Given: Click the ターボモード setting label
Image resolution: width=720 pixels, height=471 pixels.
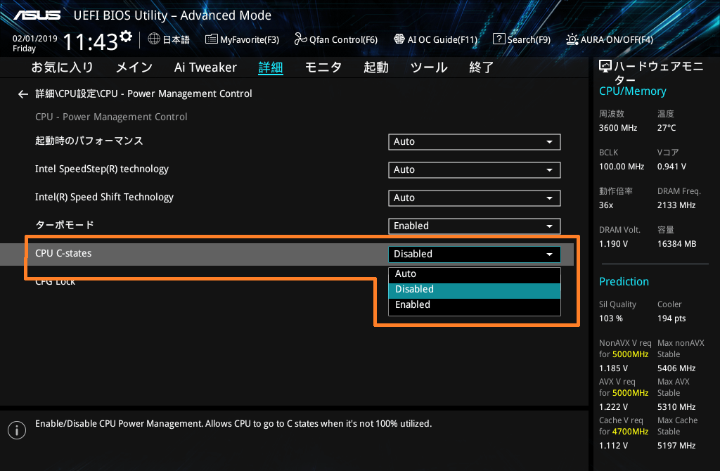Looking at the screenshot, I should (x=65, y=225).
